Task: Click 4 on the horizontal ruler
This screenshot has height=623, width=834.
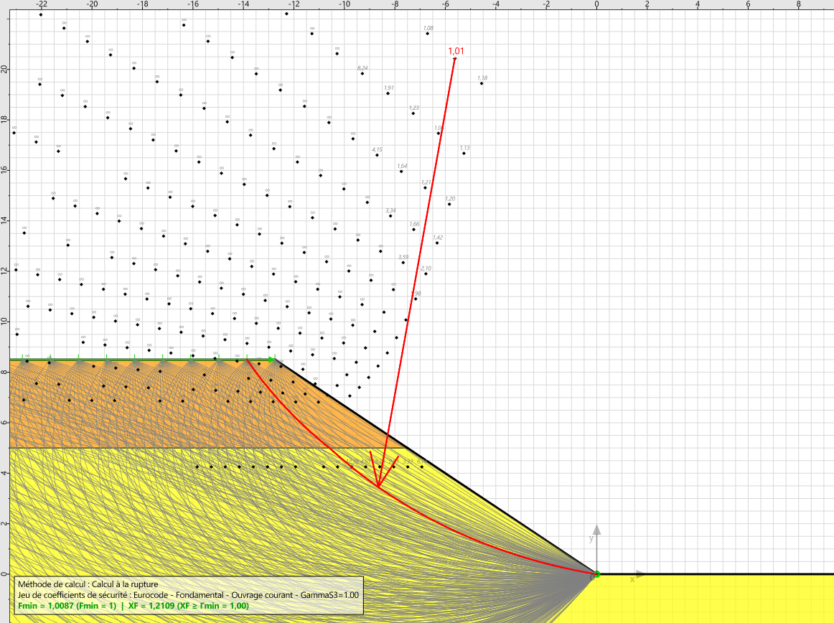Action: 698,4
